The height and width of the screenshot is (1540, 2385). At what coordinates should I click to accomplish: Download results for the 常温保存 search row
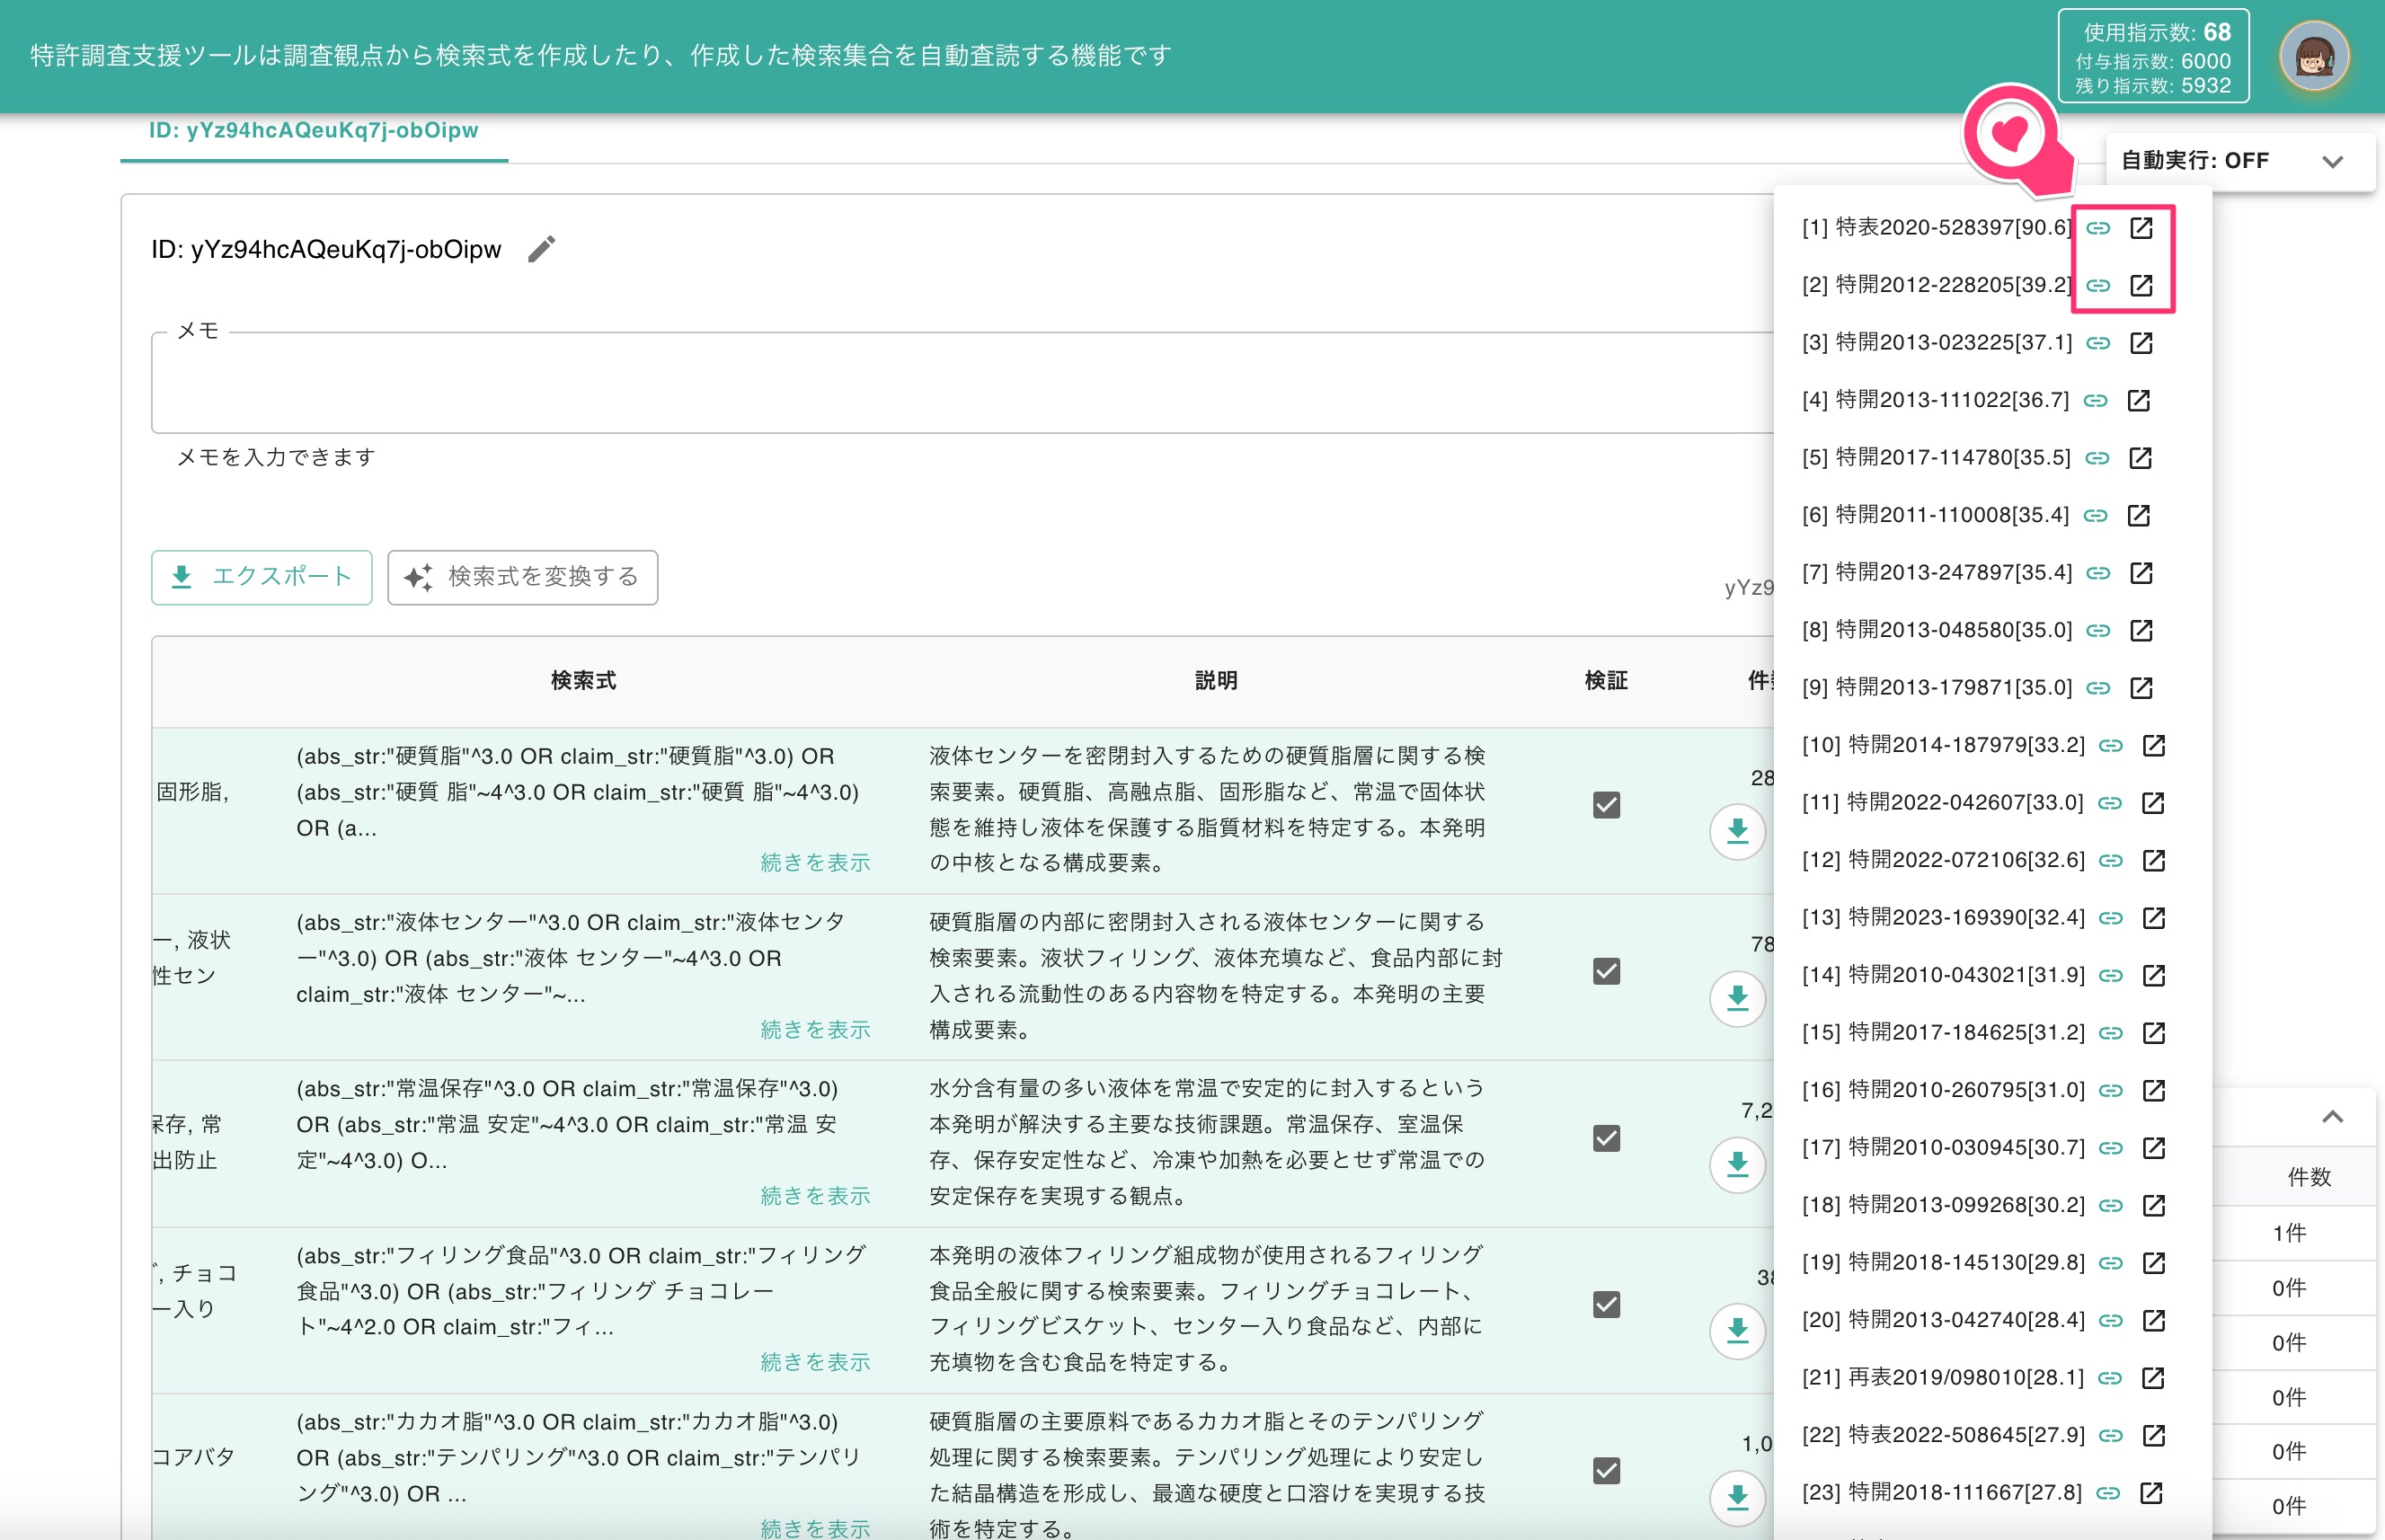1737,1164
